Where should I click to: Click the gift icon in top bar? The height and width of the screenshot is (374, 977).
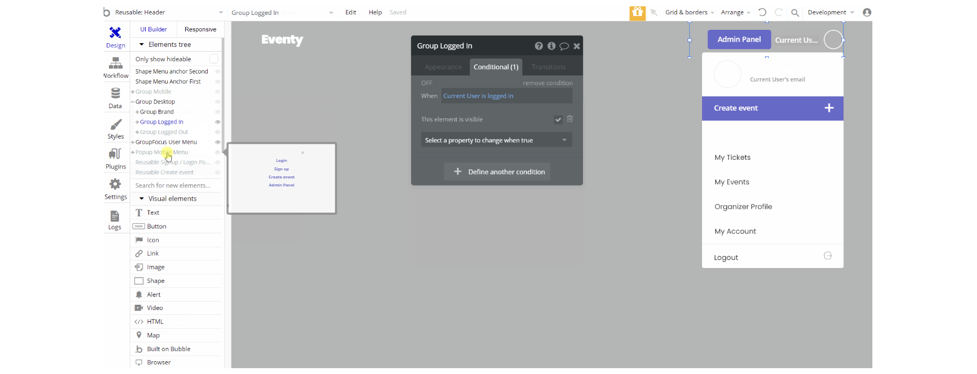point(637,12)
